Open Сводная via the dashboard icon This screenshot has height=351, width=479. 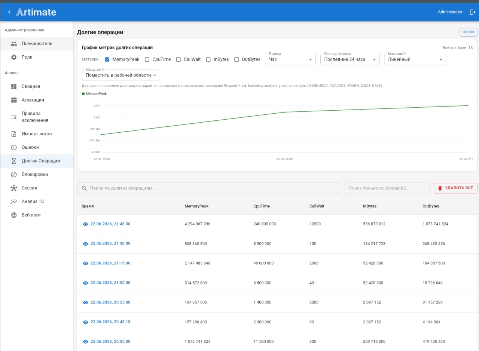14,86
